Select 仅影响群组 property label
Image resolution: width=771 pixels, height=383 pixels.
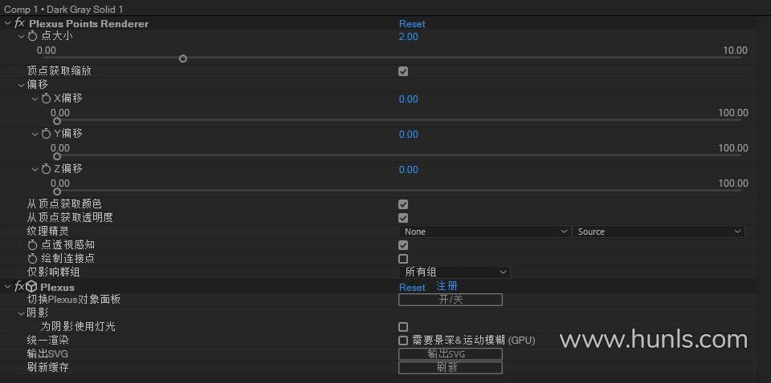[53, 272]
